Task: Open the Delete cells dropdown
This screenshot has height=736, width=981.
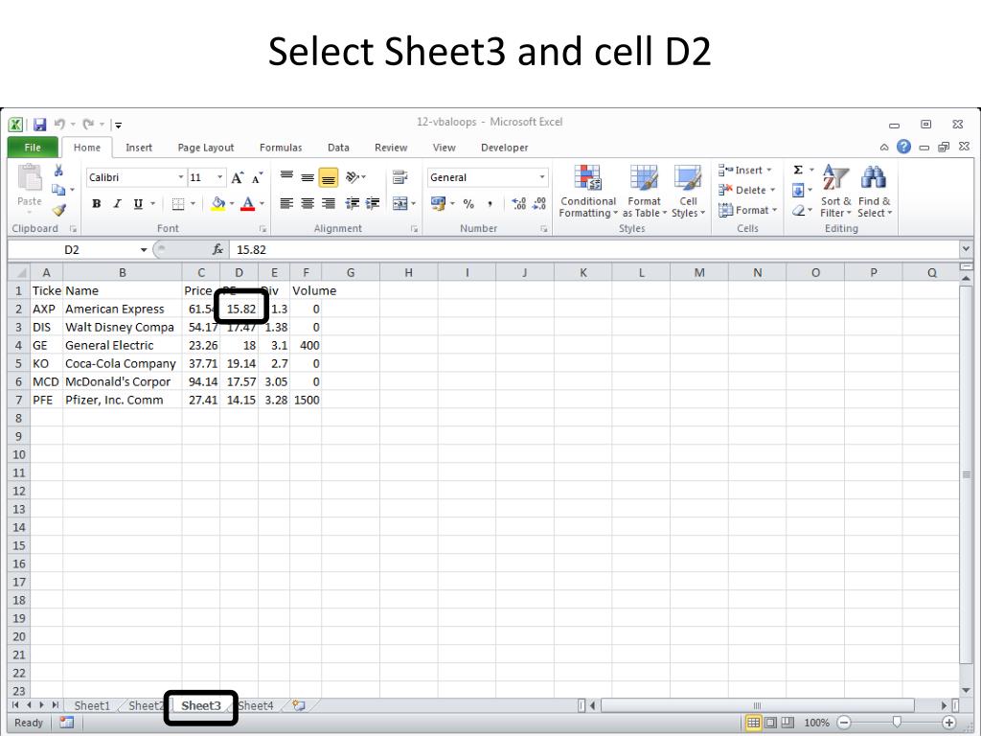Action: (x=773, y=190)
